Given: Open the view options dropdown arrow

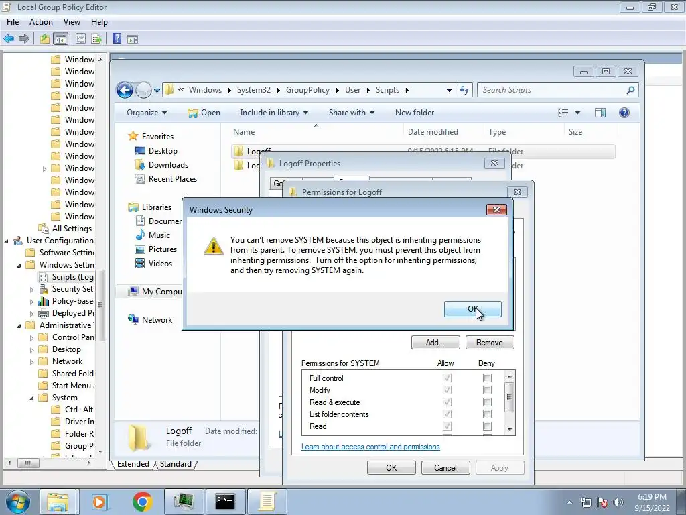Looking at the screenshot, I should coord(577,113).
